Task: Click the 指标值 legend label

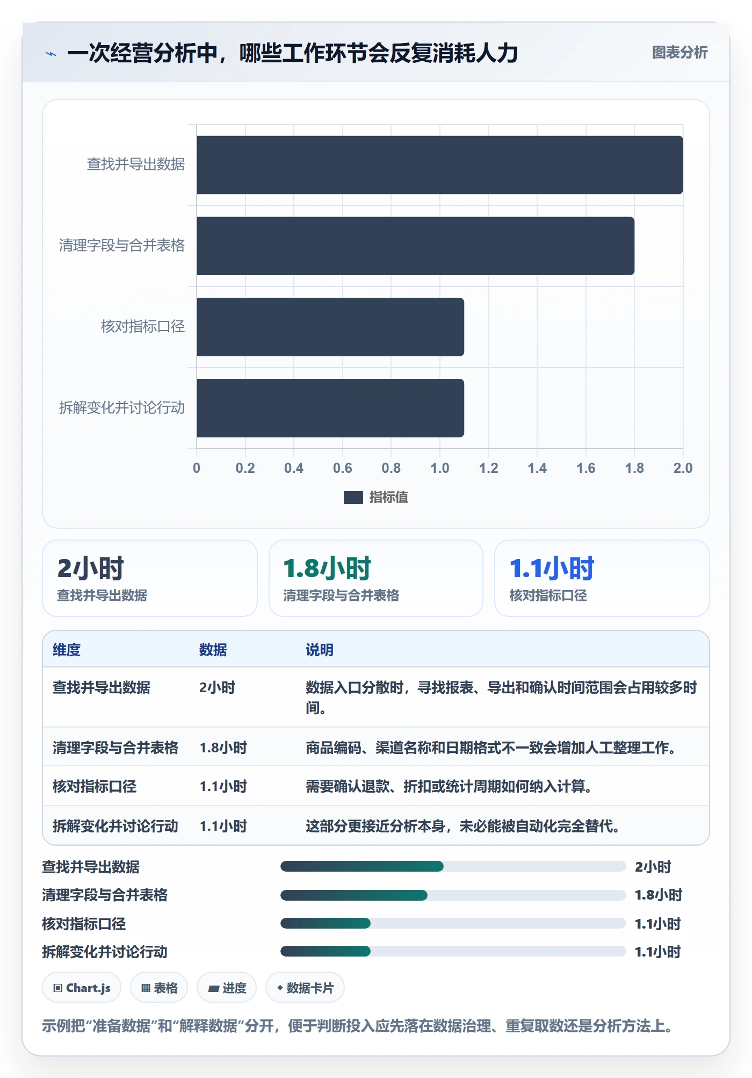Action: (x=388, y=498)
